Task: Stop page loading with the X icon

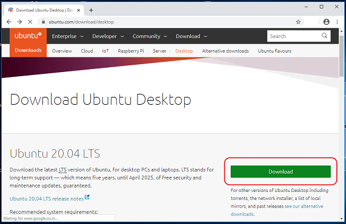Action: point(30,22)
